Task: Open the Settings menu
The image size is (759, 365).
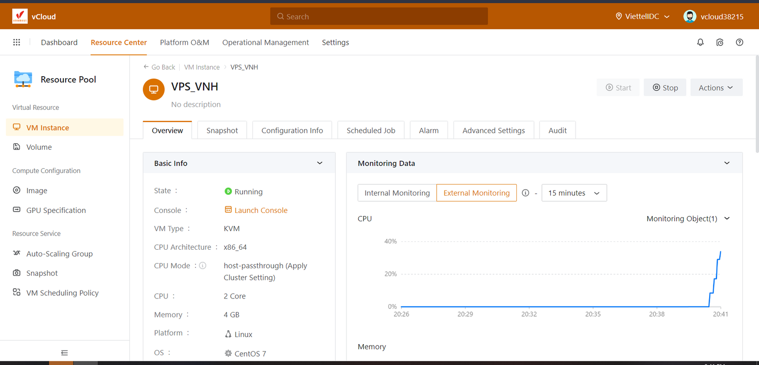Action: click(x=335, y=42)
